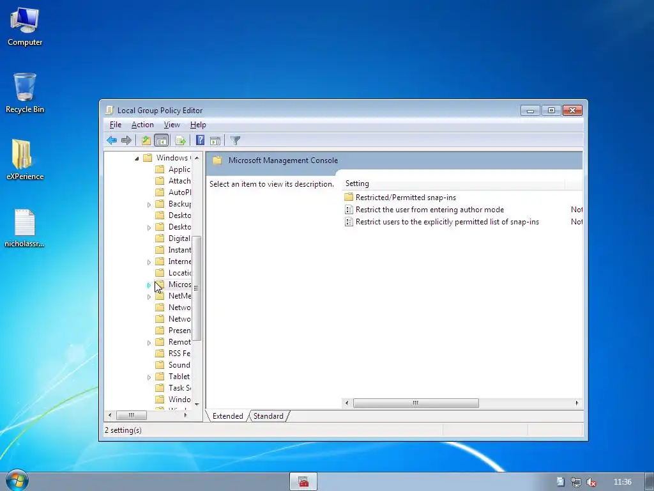
Task: Select the RSS Fe tree item
Action: coord(179,353)
